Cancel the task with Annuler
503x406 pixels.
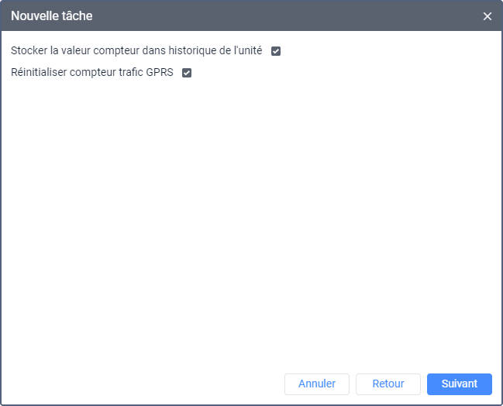click(317, 384)
